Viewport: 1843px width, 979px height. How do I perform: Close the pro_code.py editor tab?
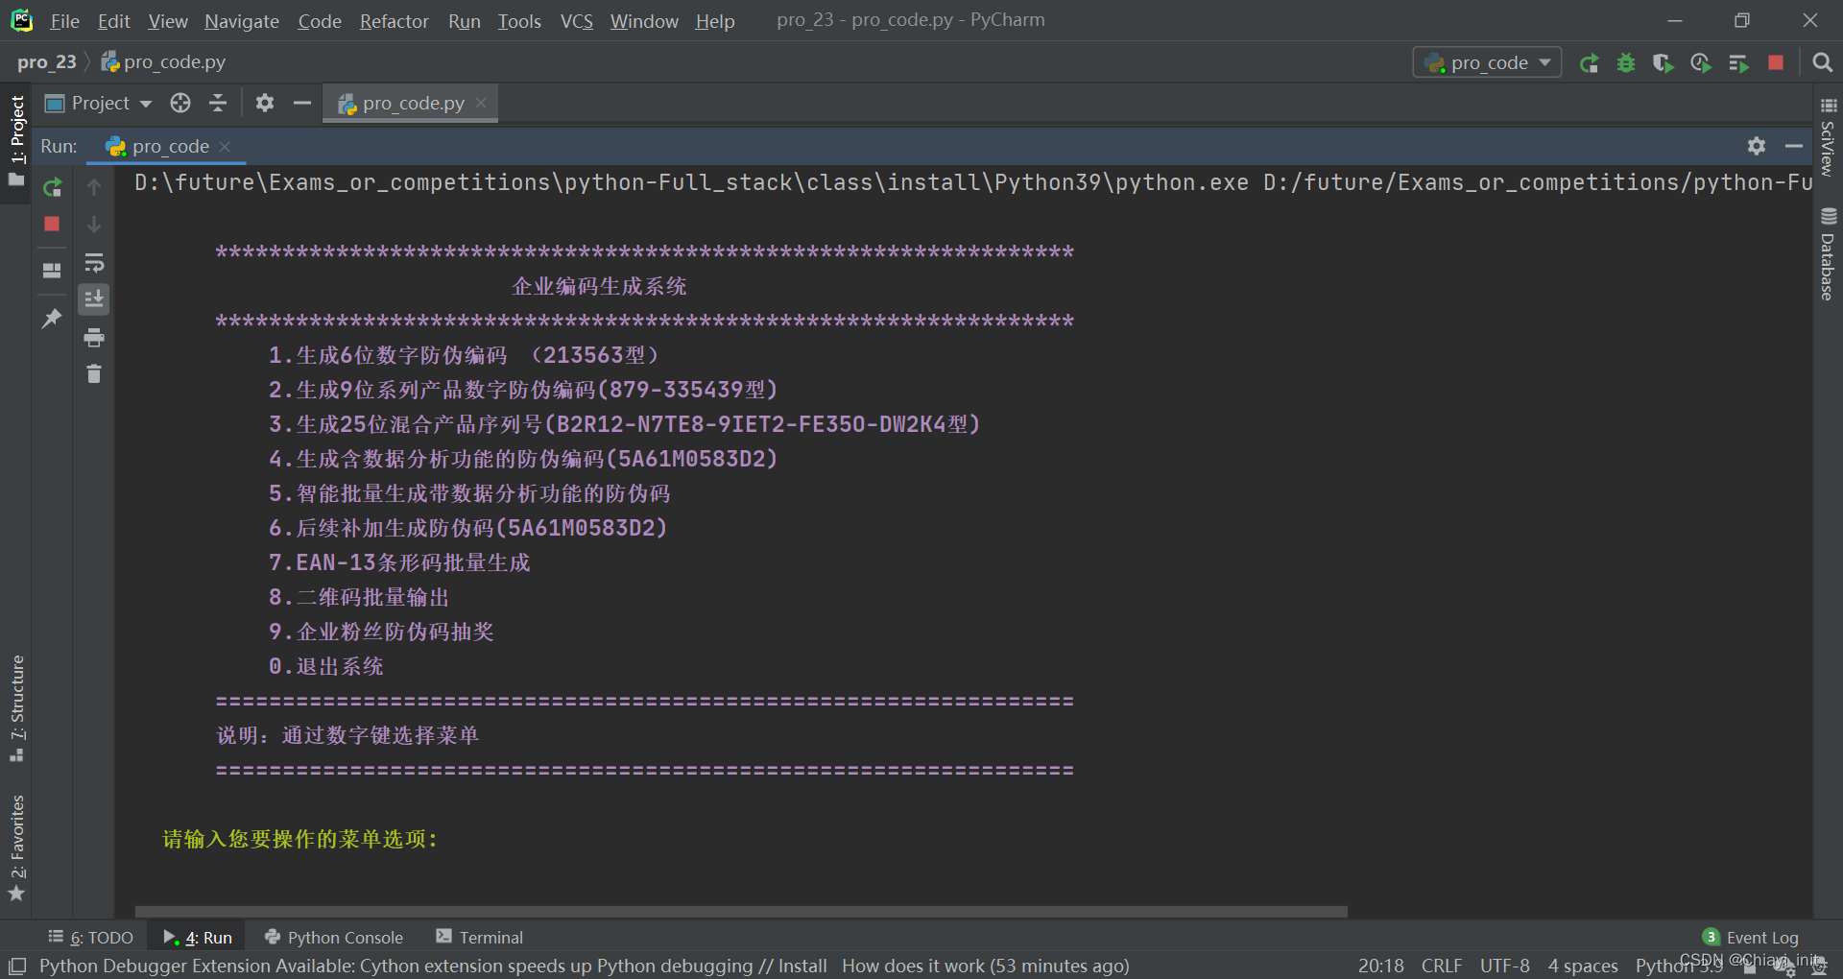pos(481,103)
